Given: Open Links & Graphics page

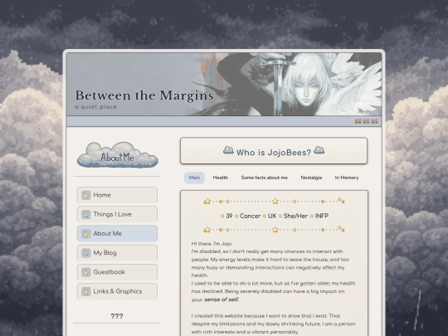Looking at the screenshot, I should point(117,291).
